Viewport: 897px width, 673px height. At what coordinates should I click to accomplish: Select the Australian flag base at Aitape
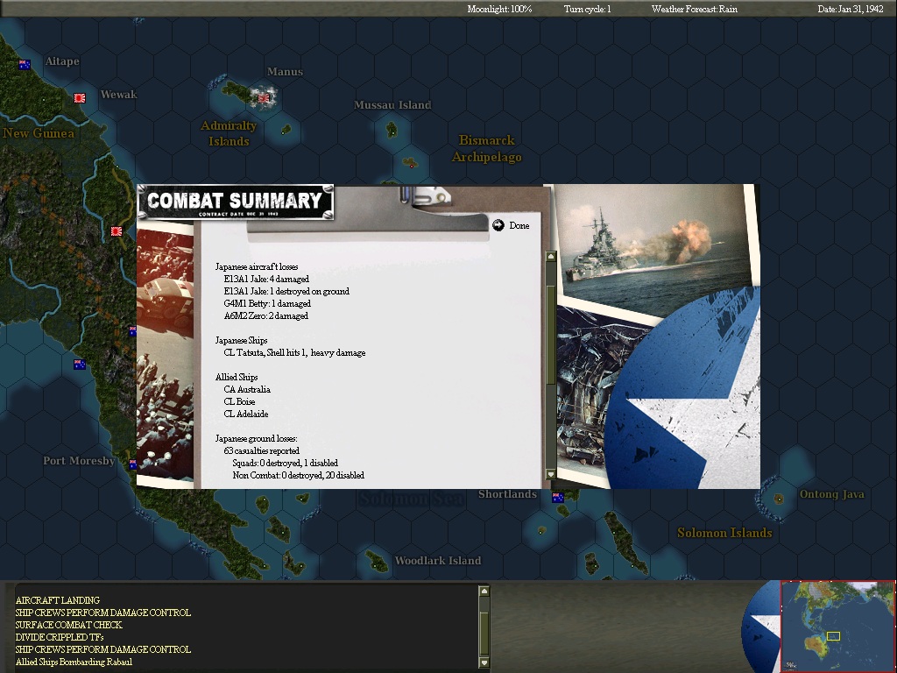pyautogui.click(x=25, y=65)
